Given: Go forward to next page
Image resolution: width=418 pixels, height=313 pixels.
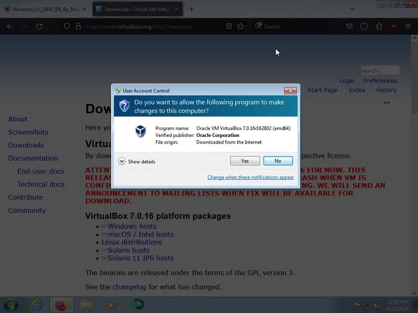Looking at the screenshot, I should pos(24,26).
